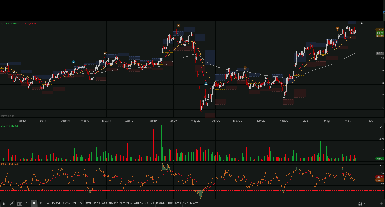Select the highlighted H timeframe button
This screenshot has width=385, height=207.
point(34,204)
